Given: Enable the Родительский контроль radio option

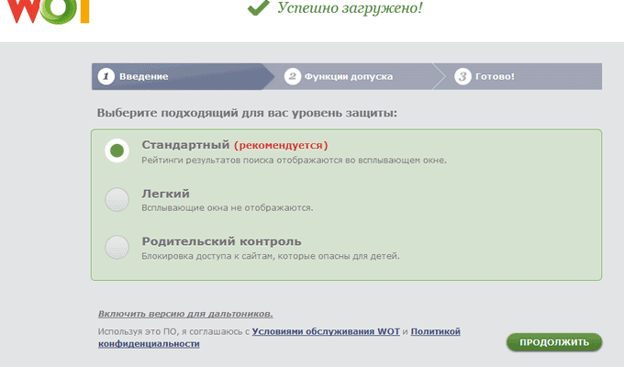Looking at the screenshot, I should (117, 247).
